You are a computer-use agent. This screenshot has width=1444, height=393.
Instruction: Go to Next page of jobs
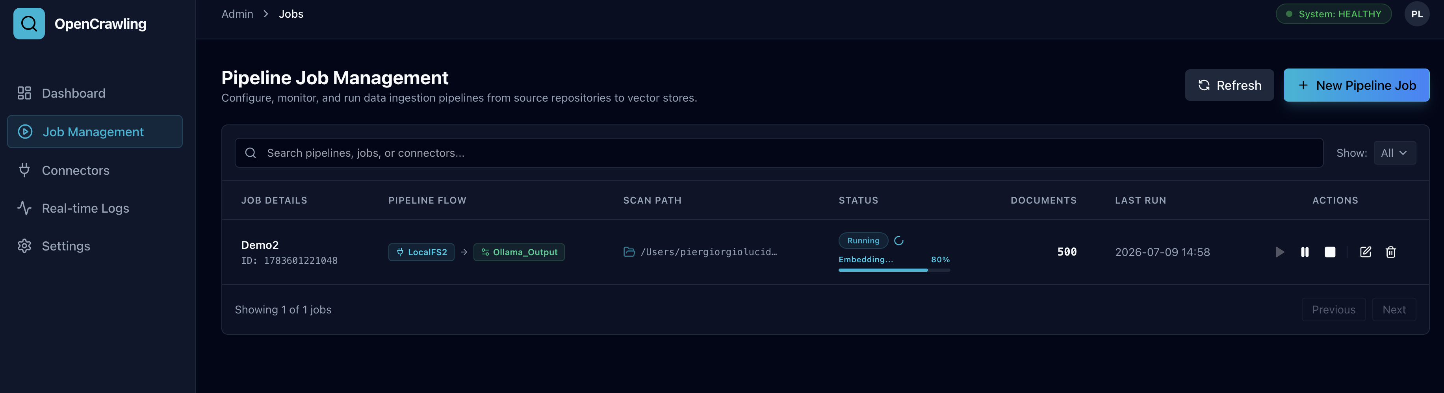1394,310
